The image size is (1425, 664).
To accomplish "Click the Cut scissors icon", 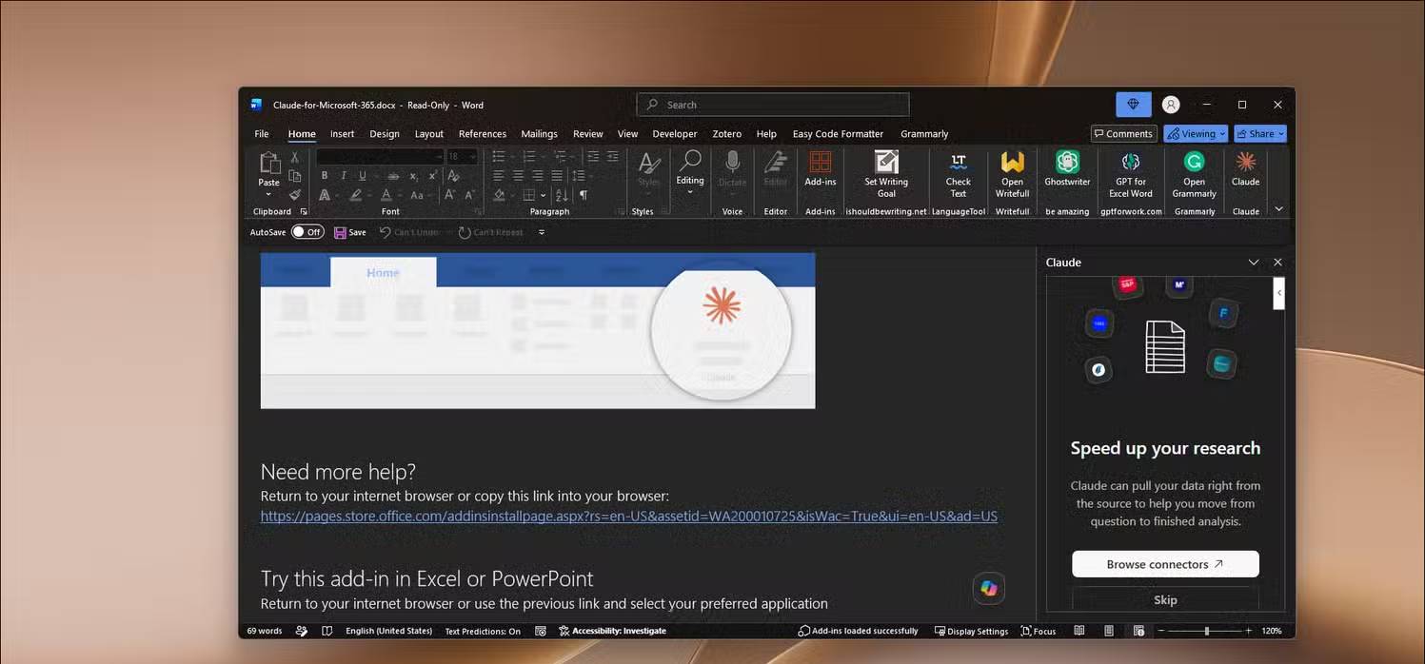I will tap(295, 157).
